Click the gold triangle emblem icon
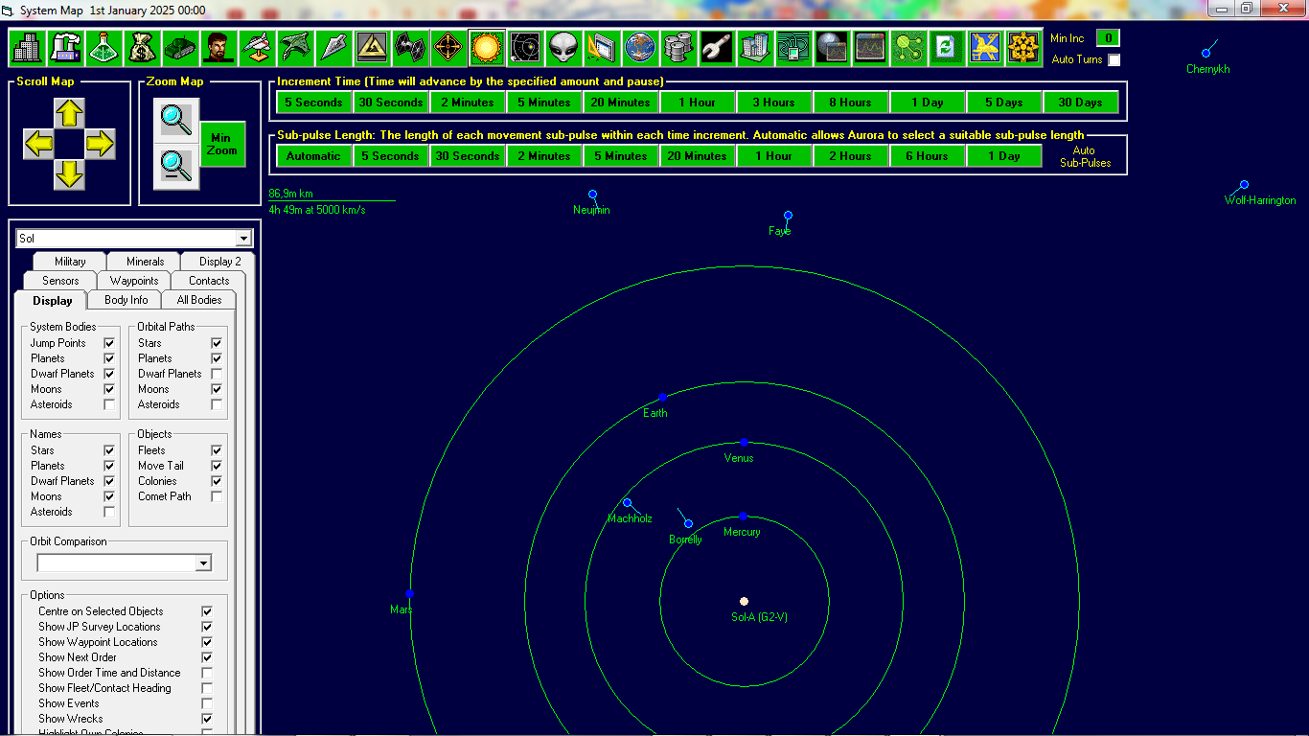Screen dimensions: 1309x736 (373, 46)
